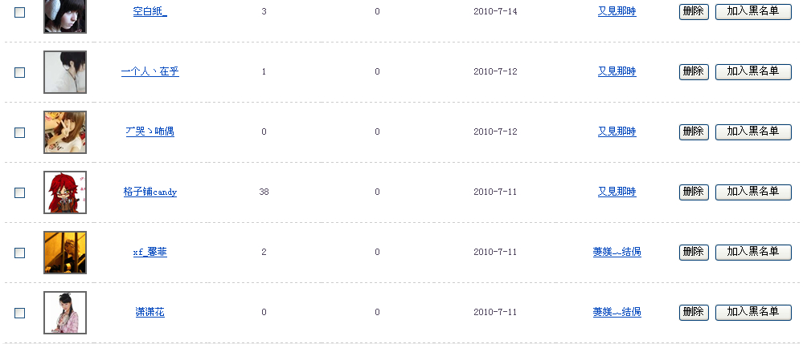Click the avatar in the 2010-7-12 zero-count row

click(x=65, y=132)
